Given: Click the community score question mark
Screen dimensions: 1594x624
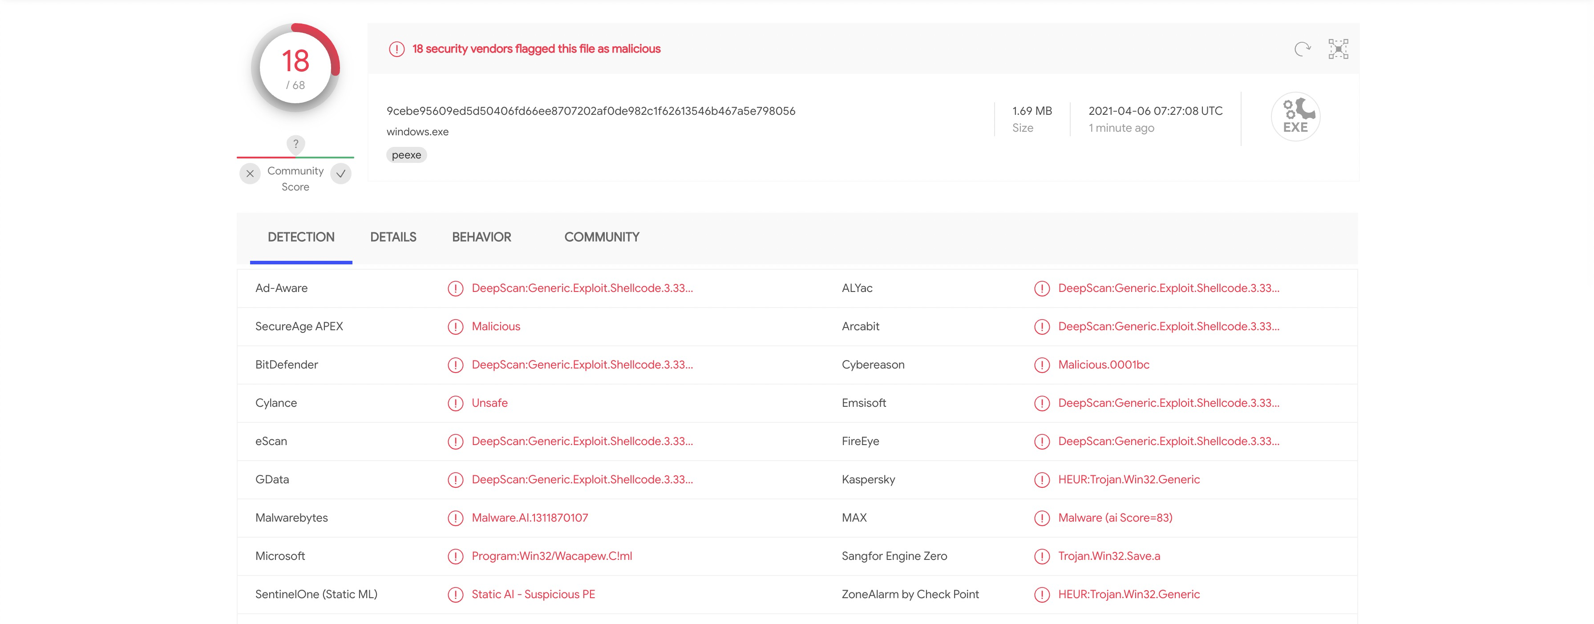Looking at the screenshot, I should tap(296, 144).
